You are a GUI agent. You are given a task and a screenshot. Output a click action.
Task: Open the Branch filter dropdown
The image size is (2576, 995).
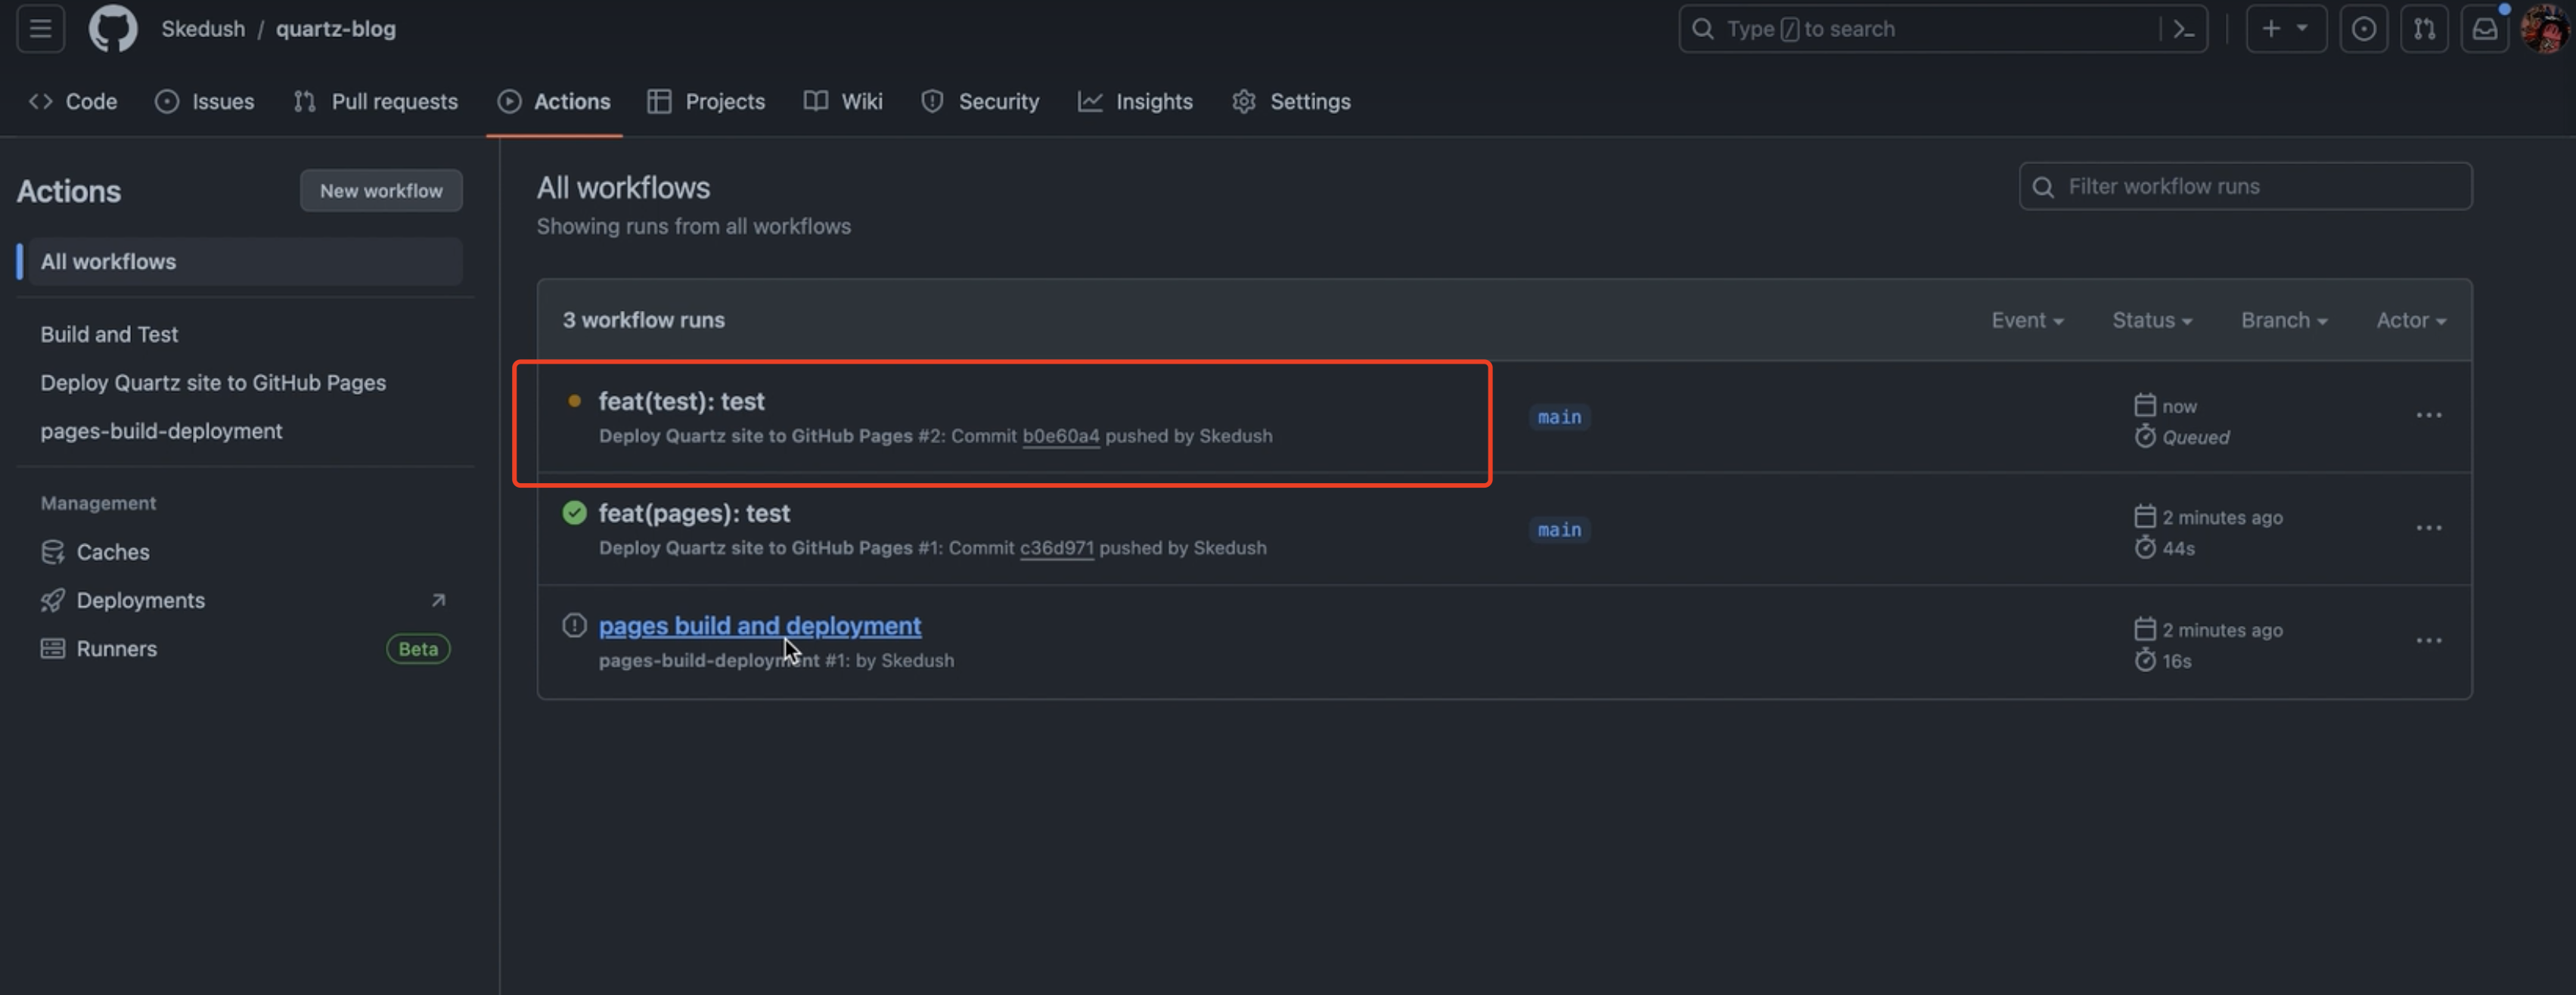pos(2284,320)
